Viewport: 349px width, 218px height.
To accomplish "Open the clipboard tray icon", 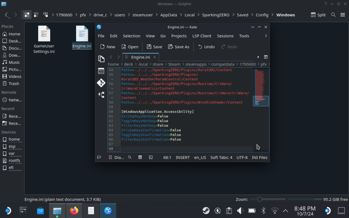I will pyautogui.click(x=229, y=211).
